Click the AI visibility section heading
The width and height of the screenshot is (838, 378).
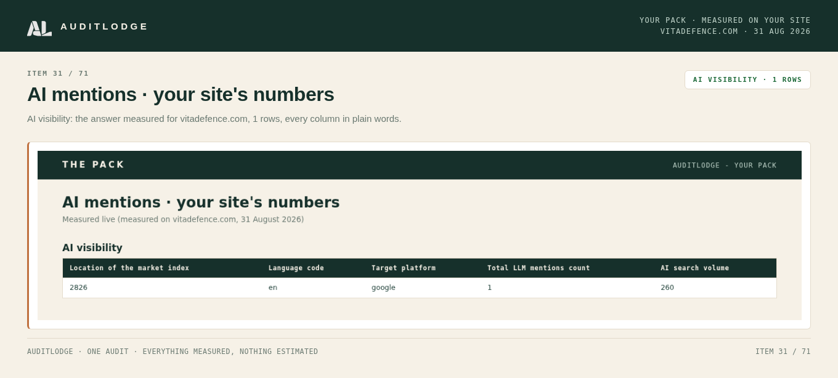pyautogui.click(x=92, y=247)
